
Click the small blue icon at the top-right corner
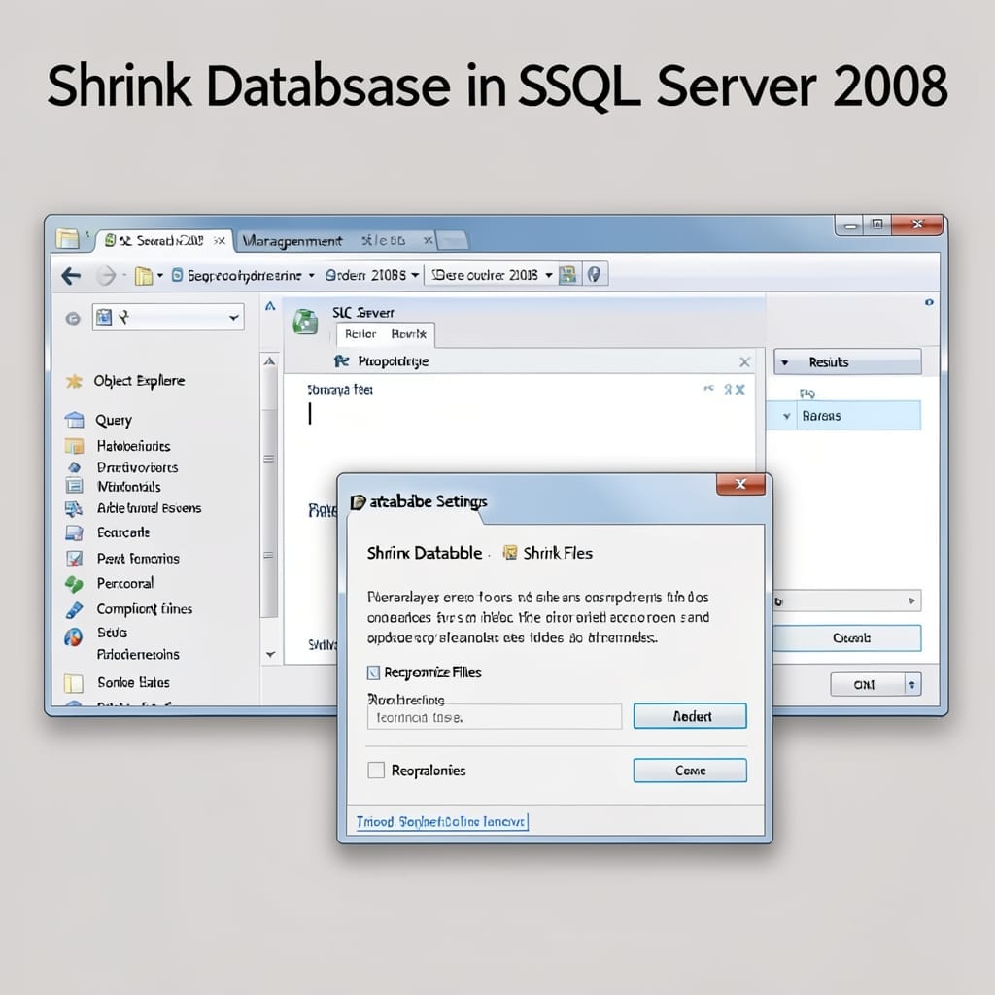[929, 302]
